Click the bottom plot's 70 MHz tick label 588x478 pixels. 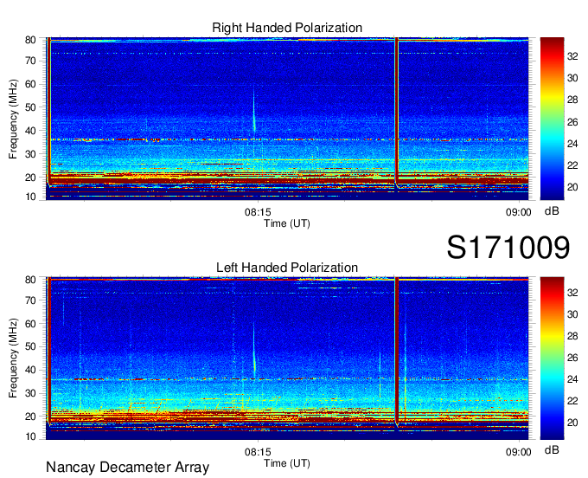[x=30, y=300]
